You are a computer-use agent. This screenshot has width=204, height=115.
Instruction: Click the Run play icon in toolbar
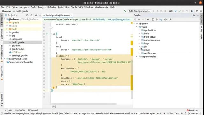click(x=154, y=11)
